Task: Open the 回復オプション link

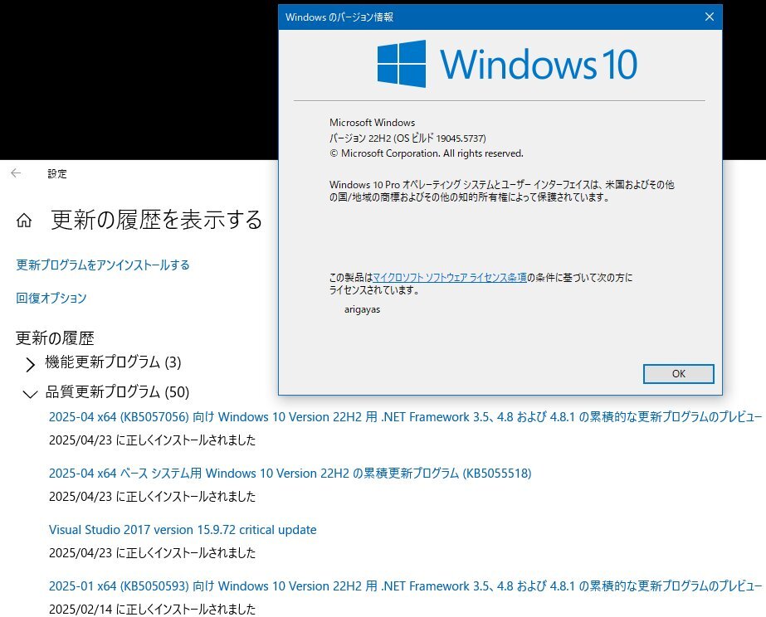Action: click(x=51, y=298)
